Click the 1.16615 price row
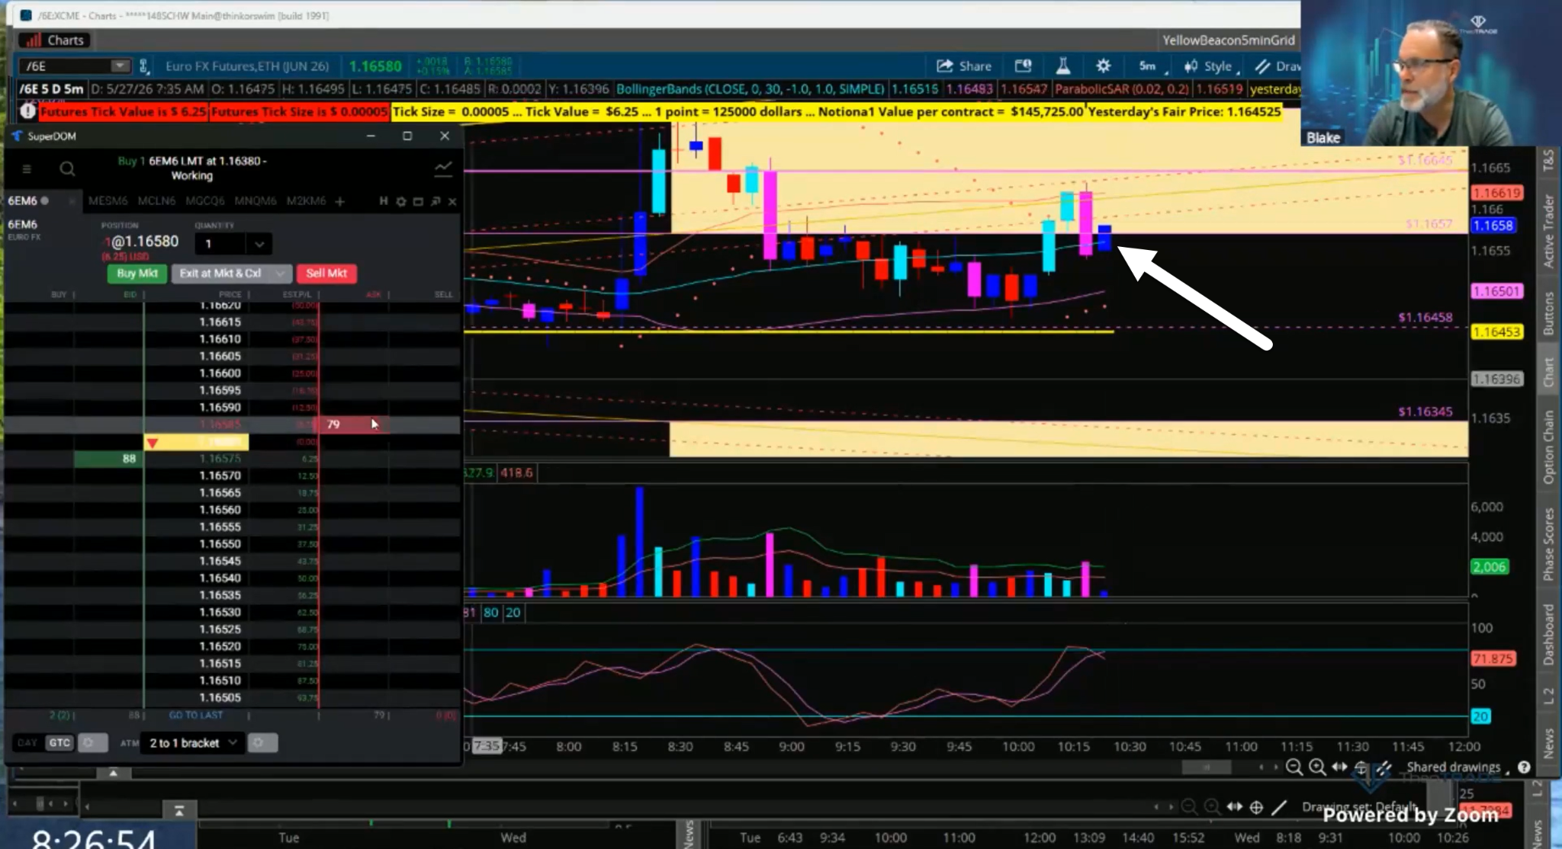1562x849 pixels. coord(231,322)
